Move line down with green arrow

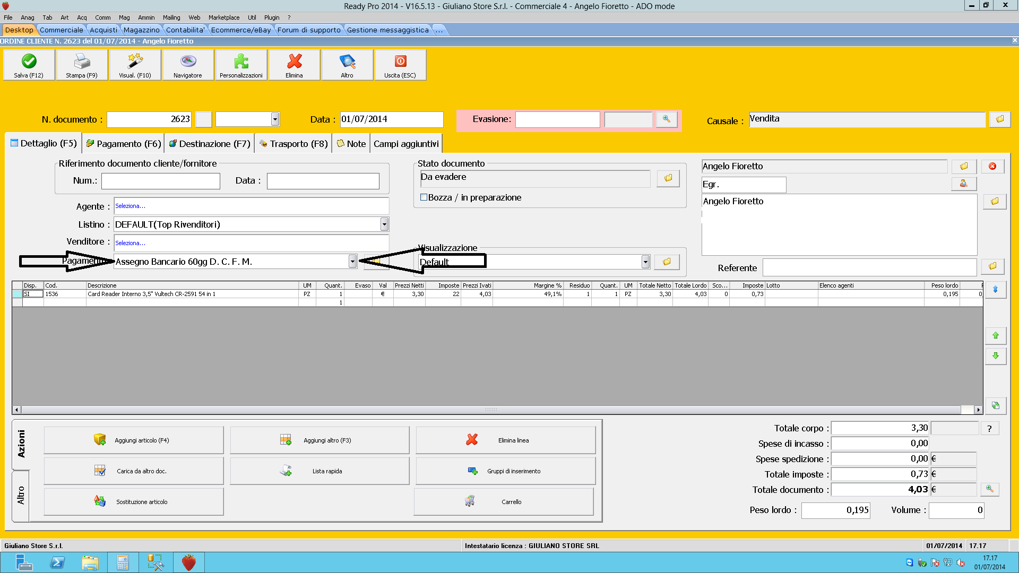996,355
